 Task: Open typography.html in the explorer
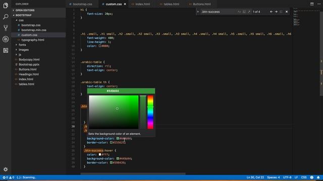point(33,40)
